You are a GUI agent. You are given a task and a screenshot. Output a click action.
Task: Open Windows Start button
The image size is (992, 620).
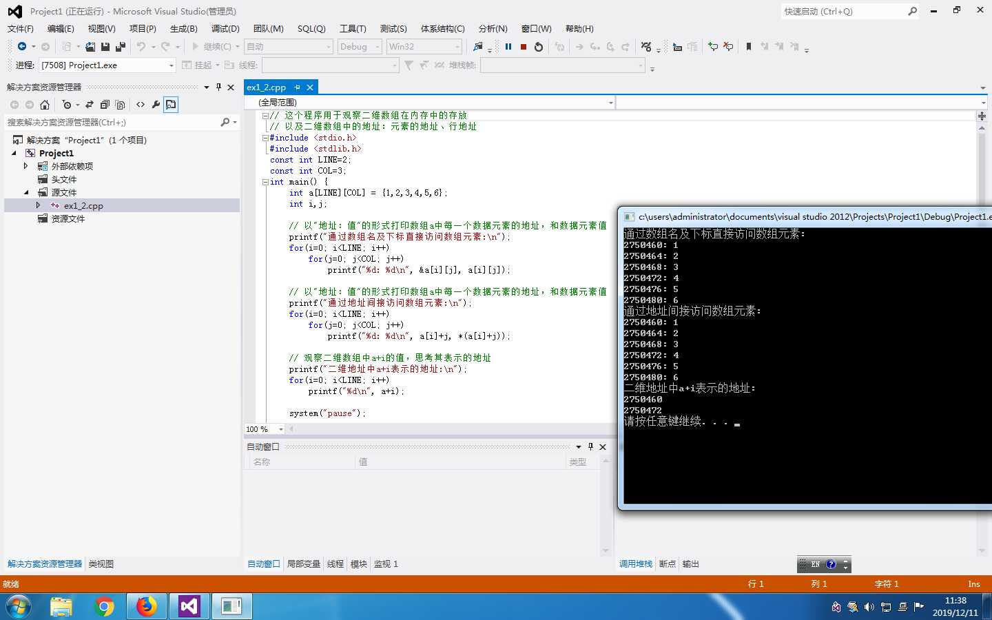[19, 607]
